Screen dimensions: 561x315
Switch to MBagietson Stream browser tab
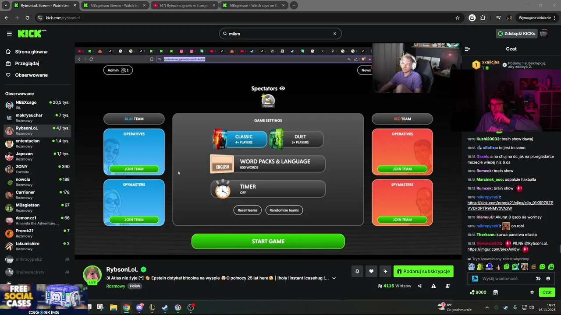click(114, 5)
